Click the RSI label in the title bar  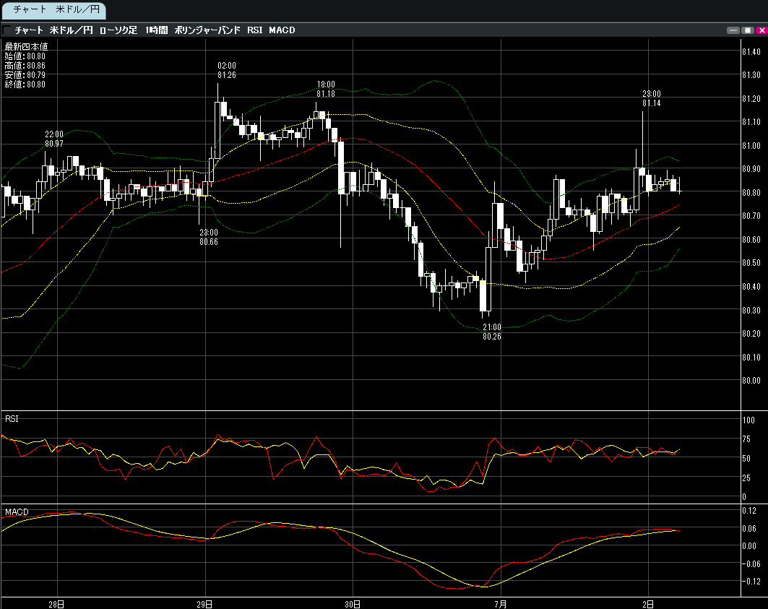point(255,30)
